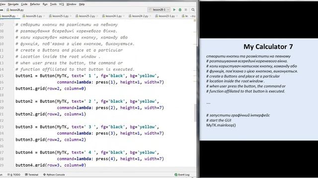
Task: Click lesson26.py in the navigation breadcrumb
Action: [x=15, y=10]
